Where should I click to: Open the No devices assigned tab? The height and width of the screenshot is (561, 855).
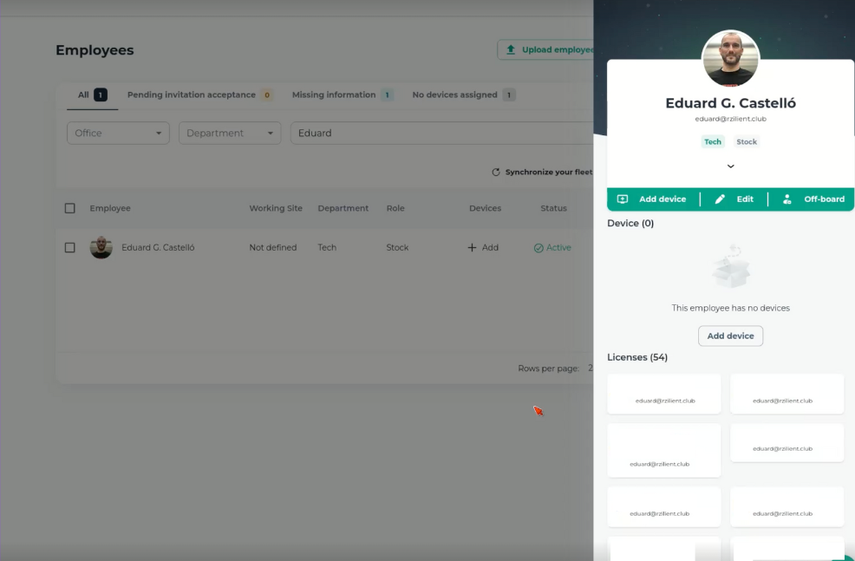coord(464,95)
